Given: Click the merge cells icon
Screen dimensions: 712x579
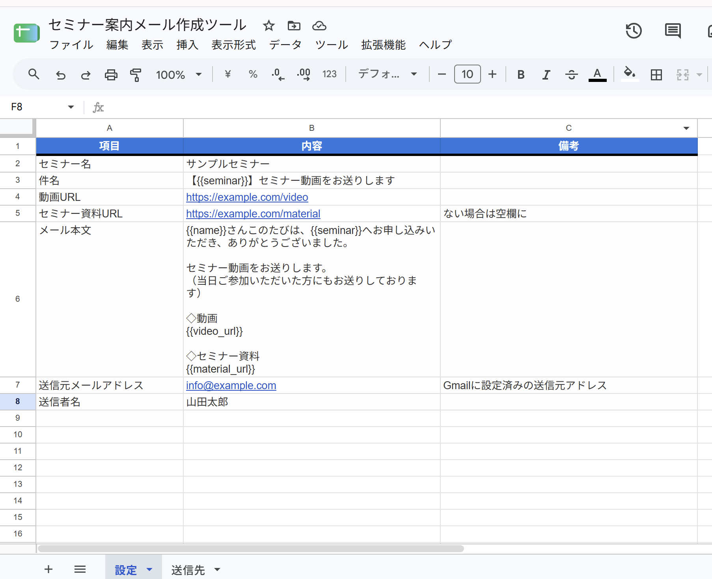Looking at the screenshot, I should pyautogui.click(x=683, y=74).
